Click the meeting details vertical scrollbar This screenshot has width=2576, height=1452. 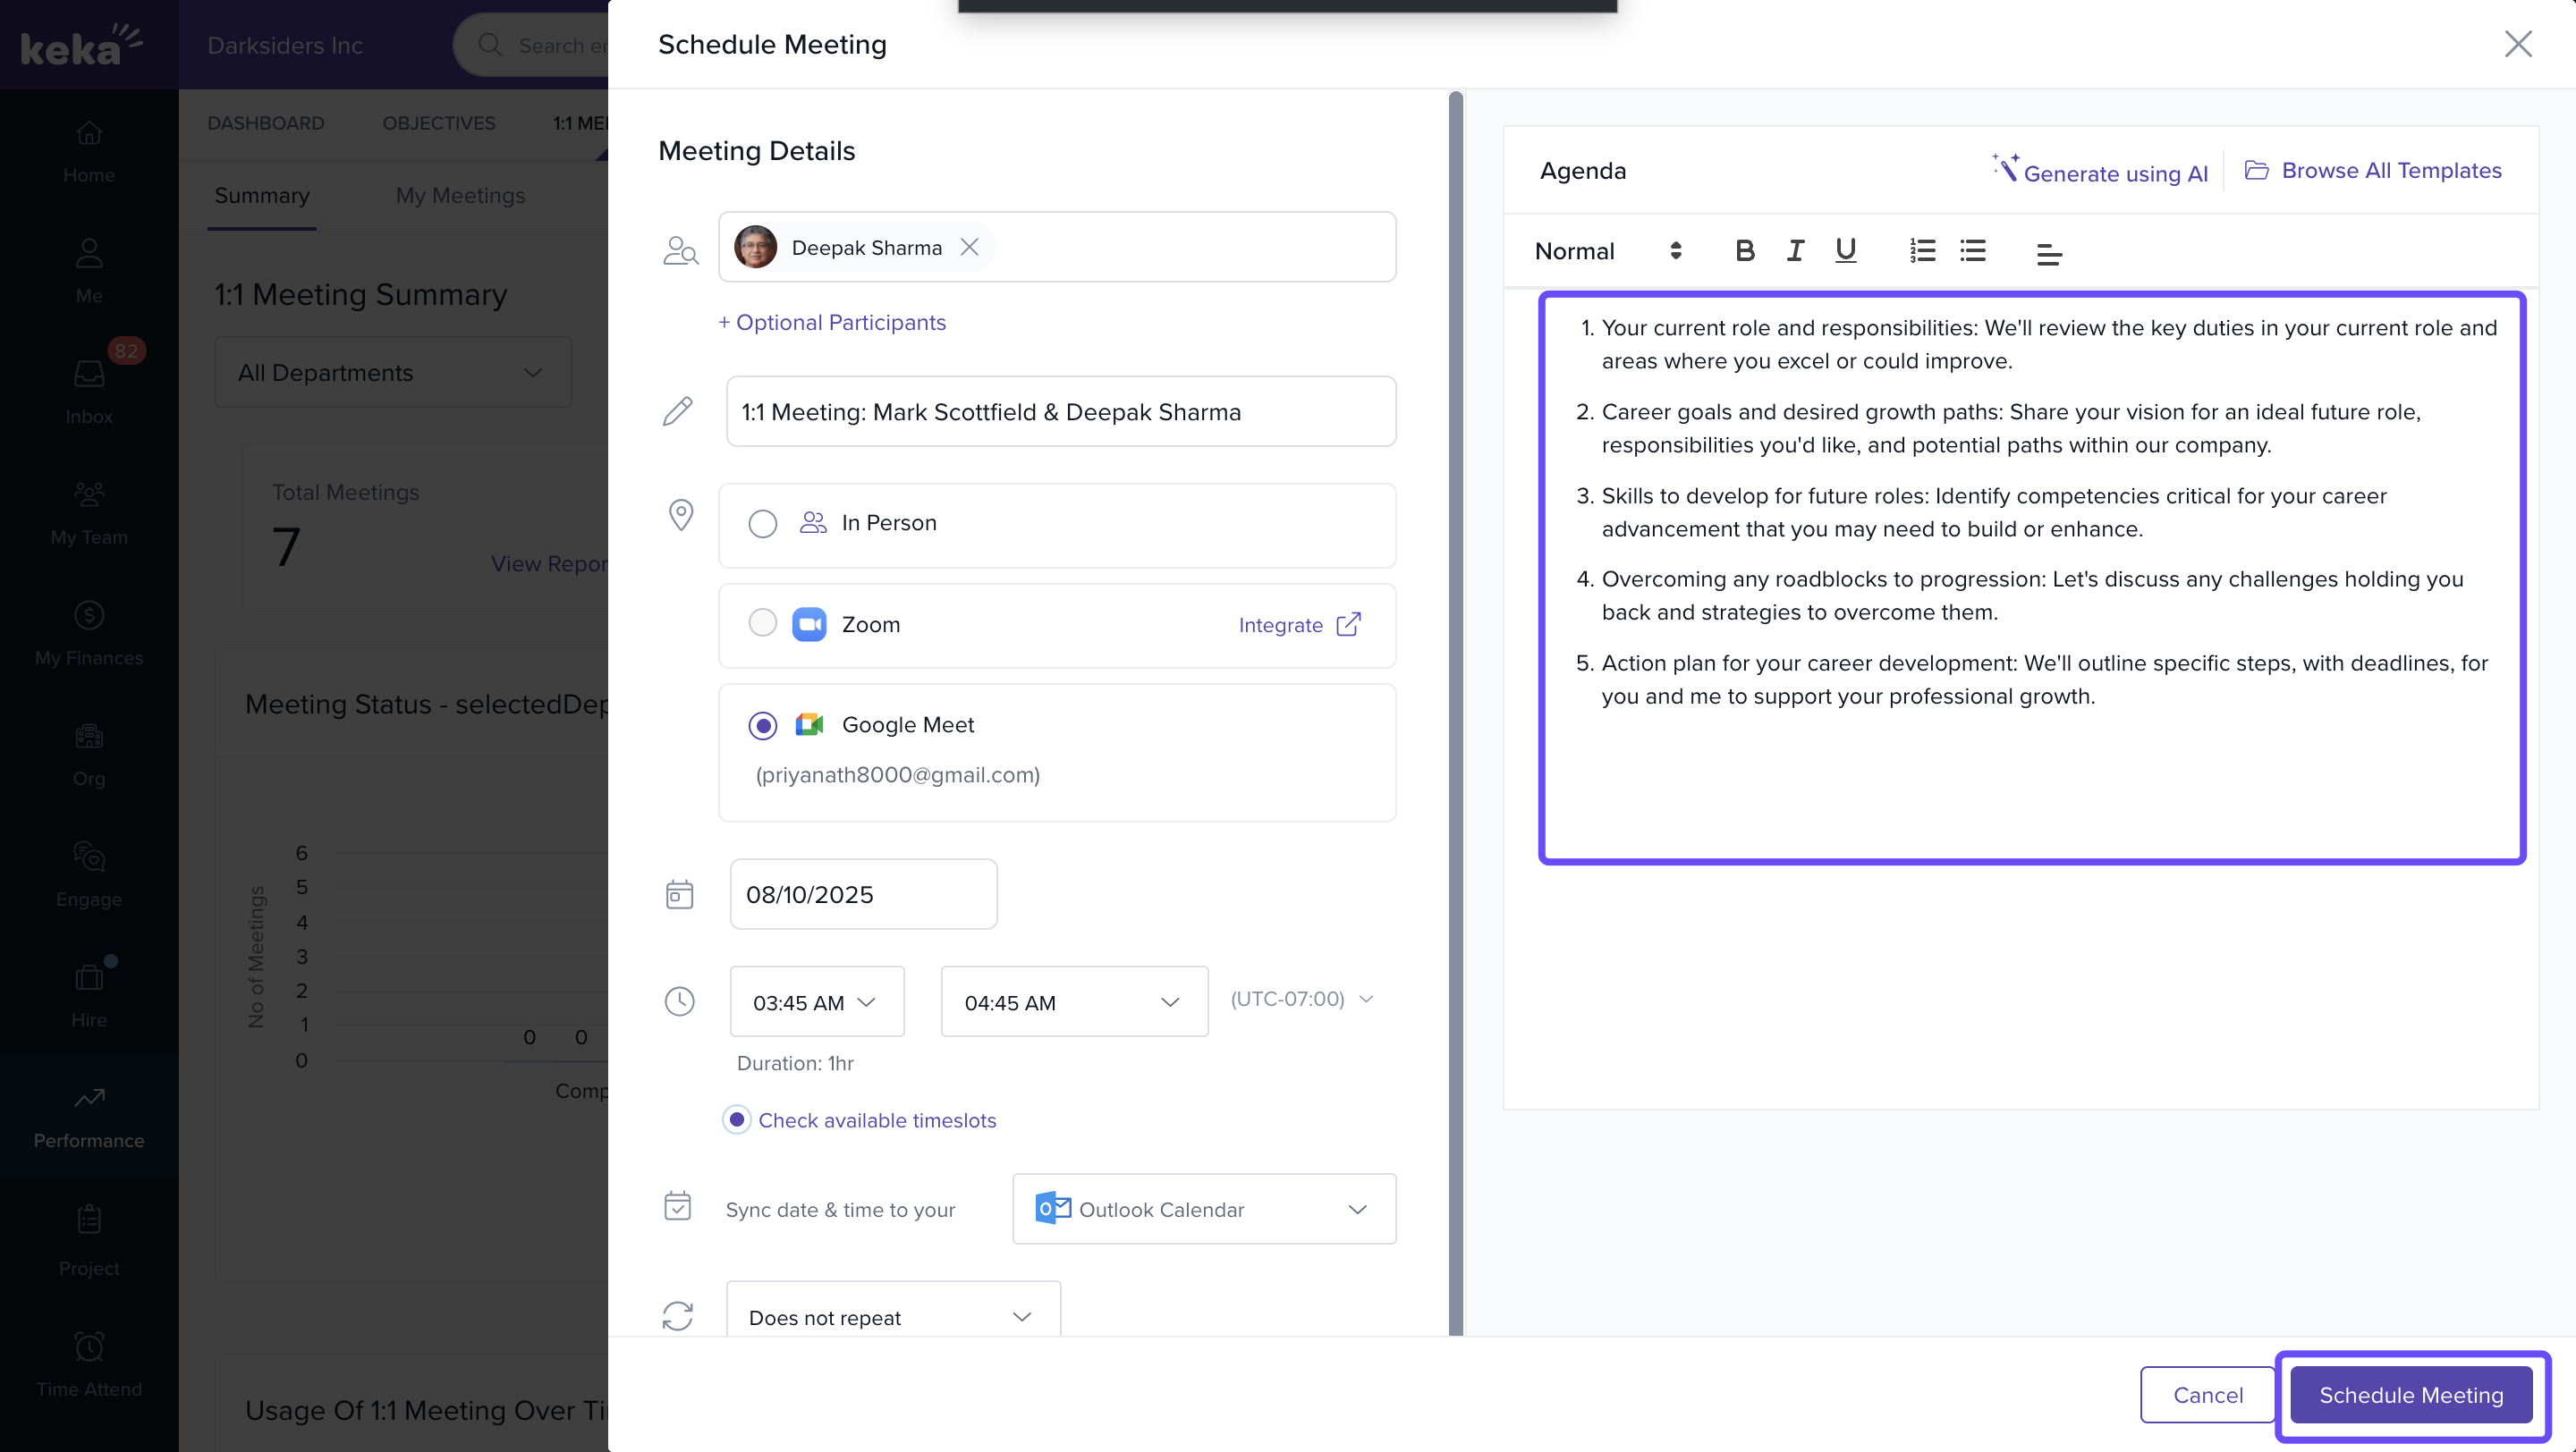click(1456, 699)
